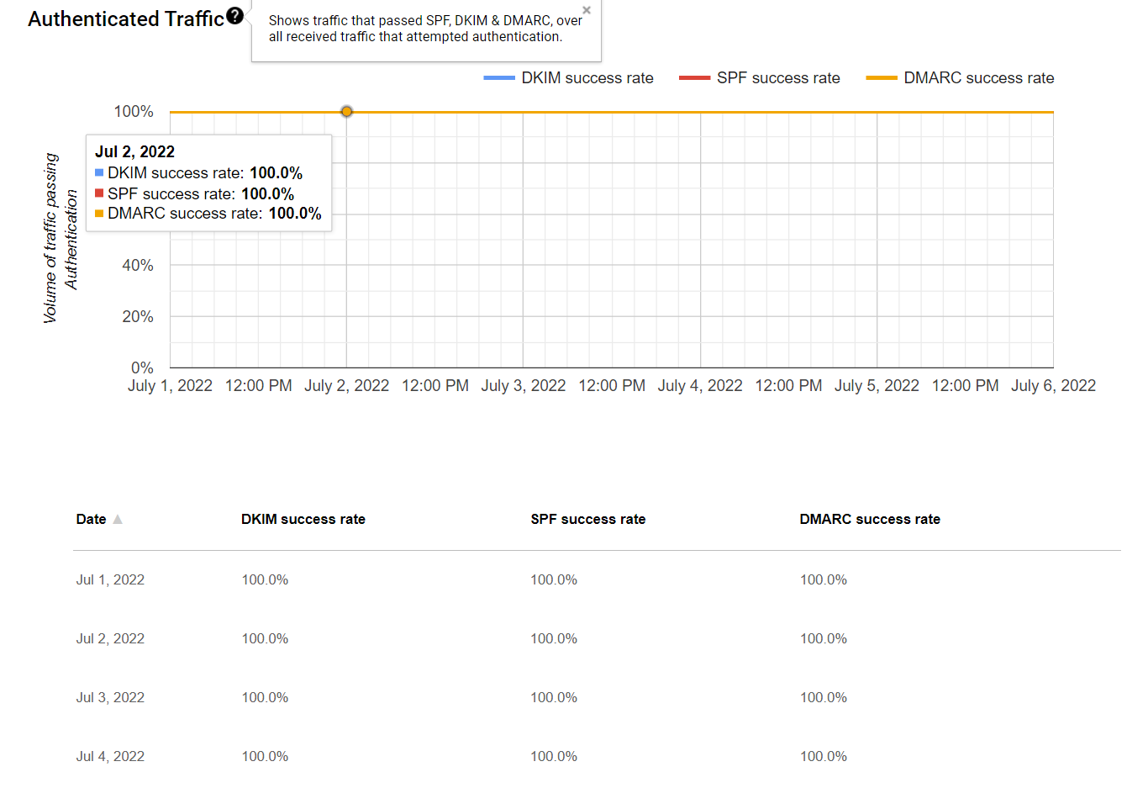Click the Jul 4, 2022 date cell
1127x788 pixels.
click(x=110, y=757)
